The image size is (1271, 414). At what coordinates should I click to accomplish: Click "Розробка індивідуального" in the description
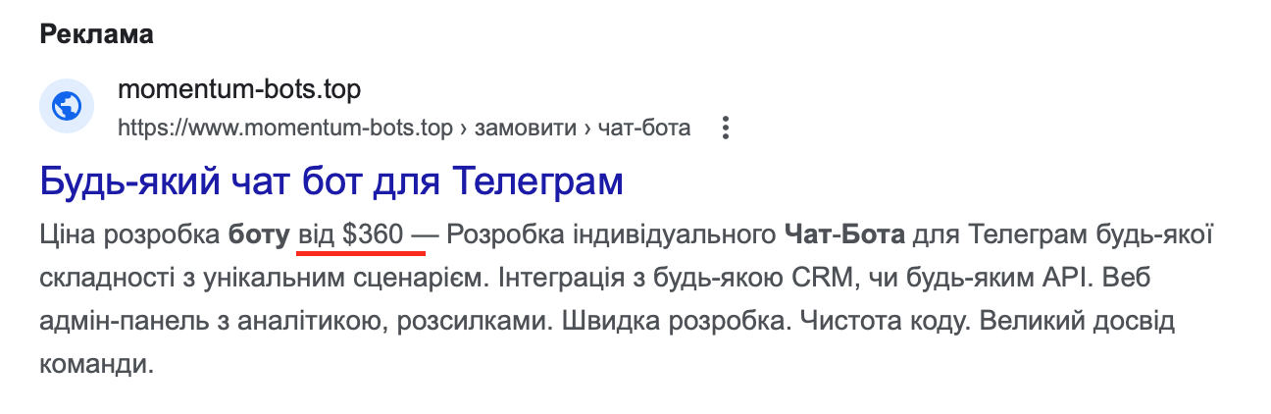[611, 235]
